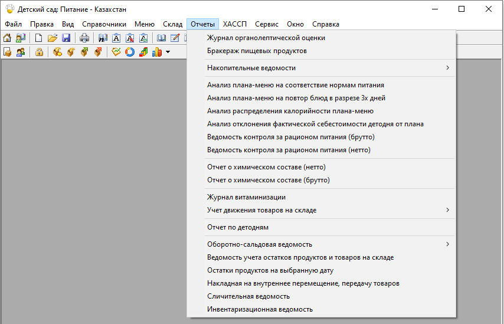
Task: Click the printer toolbar icon
Action: click(x=84, y=38)
